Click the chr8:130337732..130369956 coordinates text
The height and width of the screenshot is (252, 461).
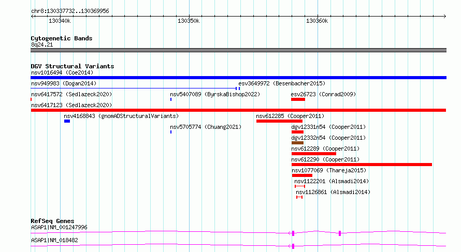70,11
